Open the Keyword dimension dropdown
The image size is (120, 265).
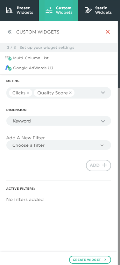coord(59,121)
